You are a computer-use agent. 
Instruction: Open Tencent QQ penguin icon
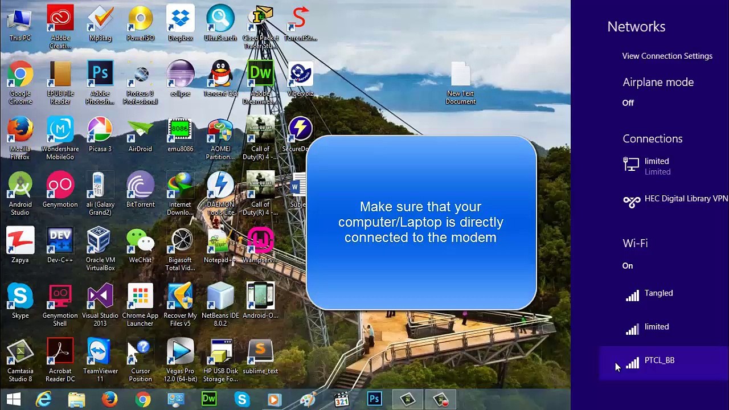(x=220, y=79)
